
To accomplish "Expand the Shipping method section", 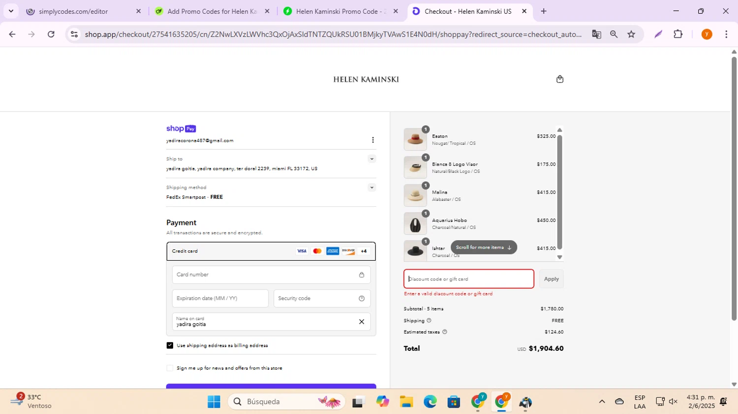I will [x=372, y=187].
